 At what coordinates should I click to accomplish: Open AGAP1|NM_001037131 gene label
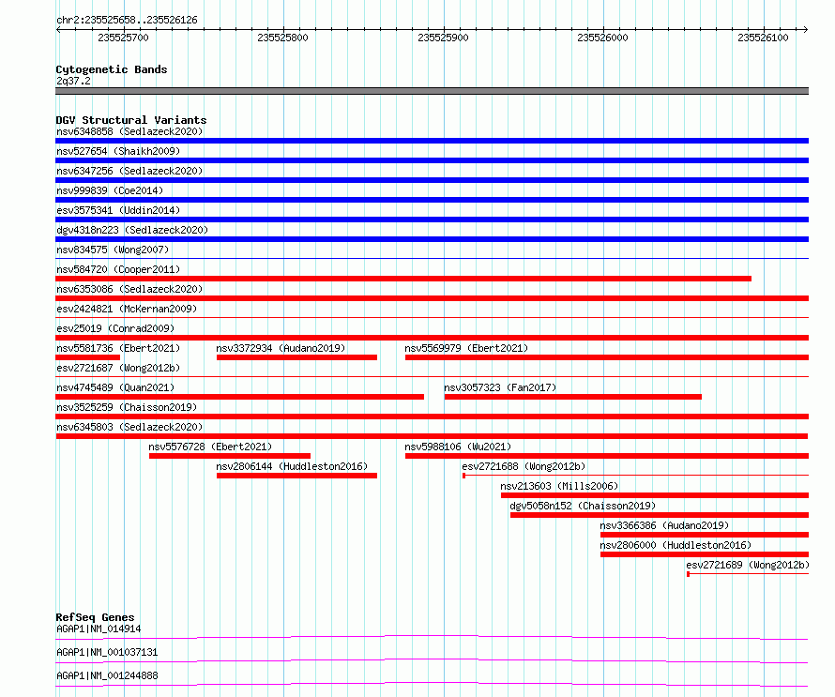tap(107, 652)
